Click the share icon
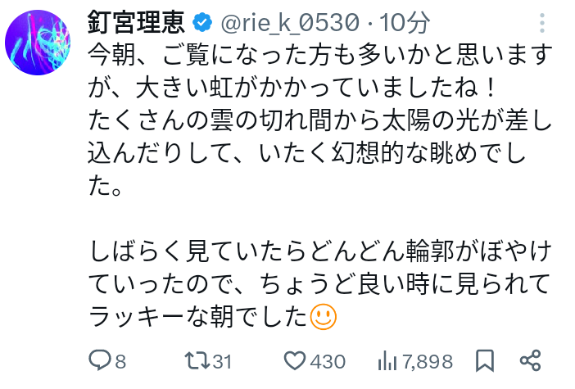The image size is (575, 389). click(x=530, y=360)
